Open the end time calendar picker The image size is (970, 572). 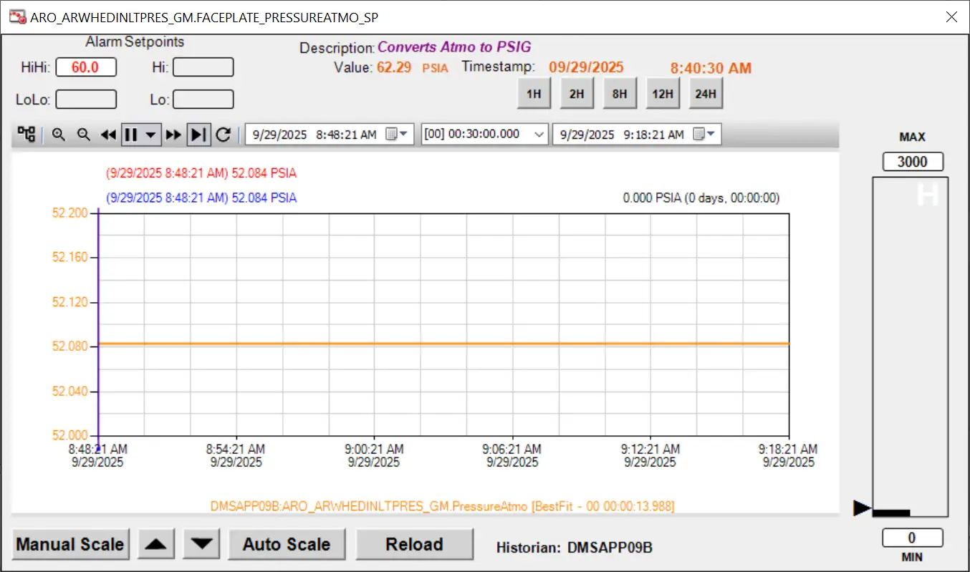(x=705, y=135)
